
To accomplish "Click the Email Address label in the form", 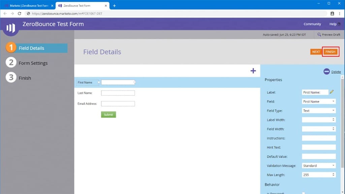I will pos(87,104).
